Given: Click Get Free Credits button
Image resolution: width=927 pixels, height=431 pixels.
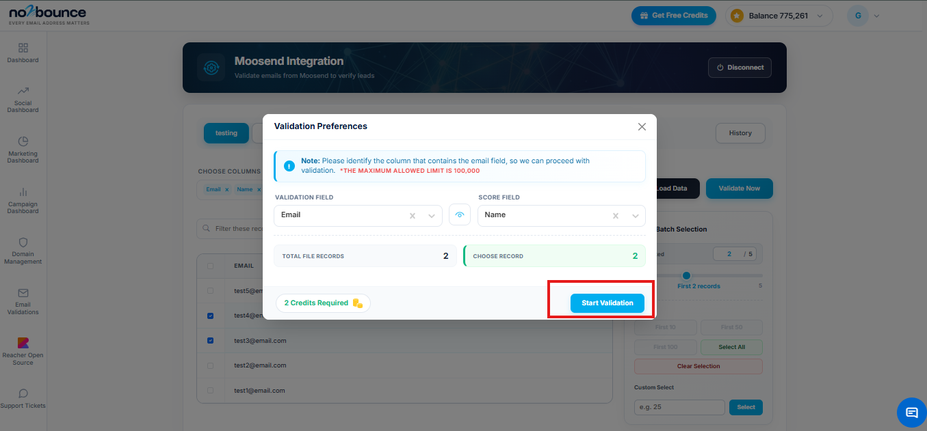Looking at the screenshot, I should 674,16.
